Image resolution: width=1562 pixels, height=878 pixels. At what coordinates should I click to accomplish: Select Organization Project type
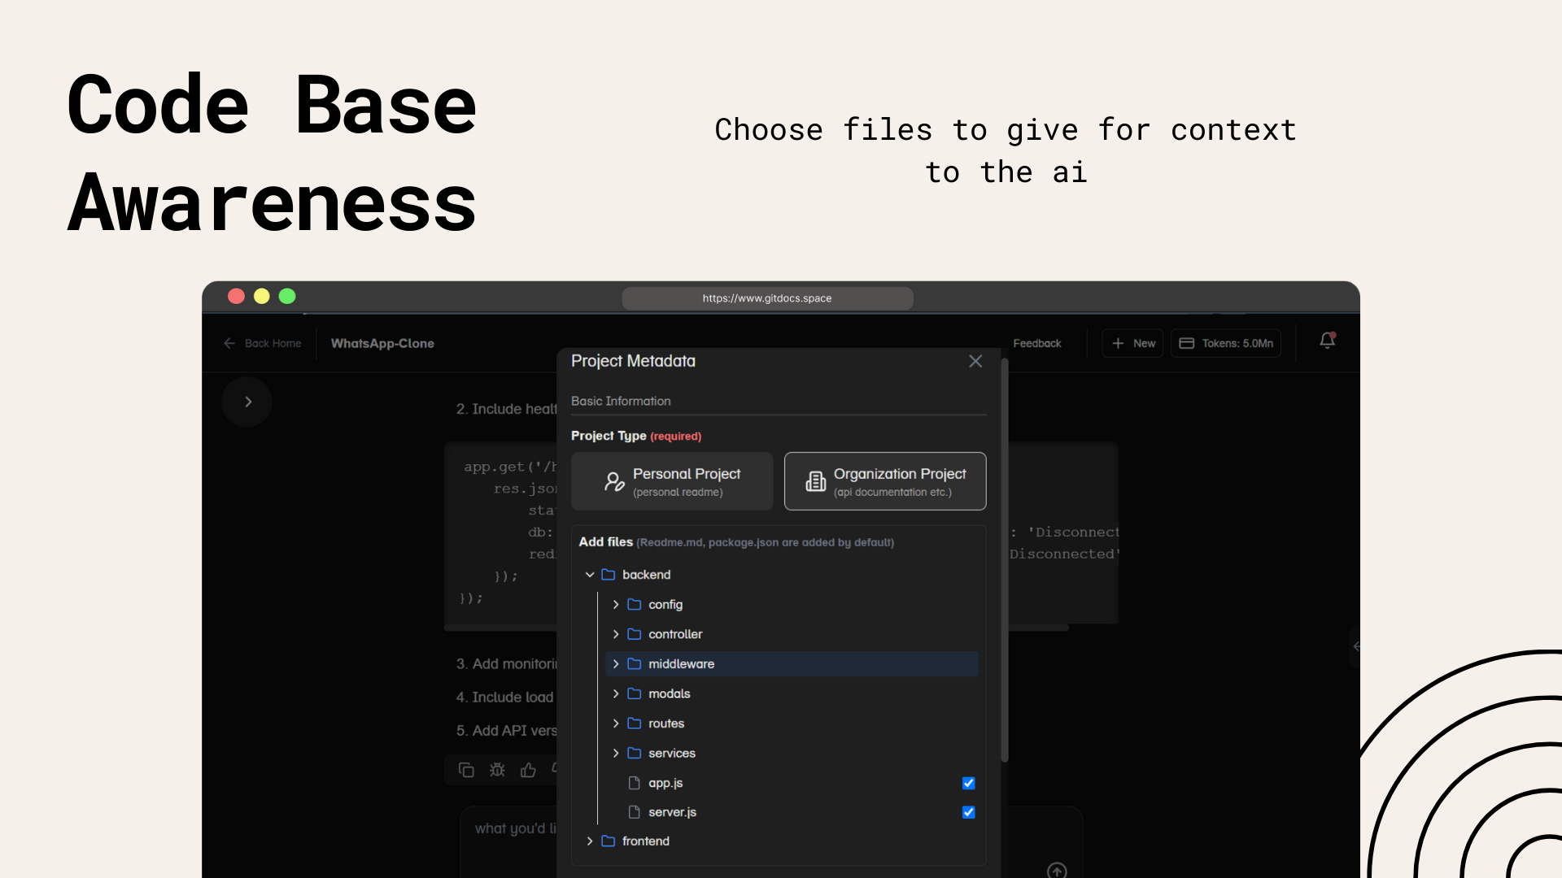[x=885, y=481]
